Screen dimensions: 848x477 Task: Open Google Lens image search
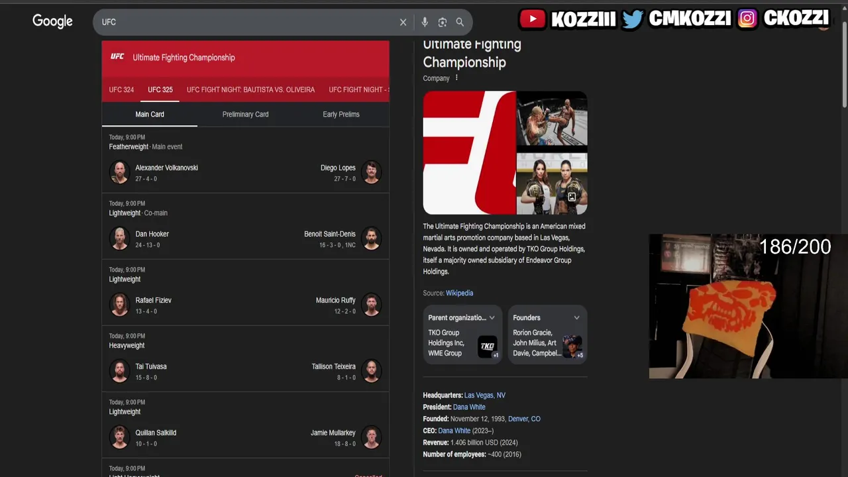point(443,23)
